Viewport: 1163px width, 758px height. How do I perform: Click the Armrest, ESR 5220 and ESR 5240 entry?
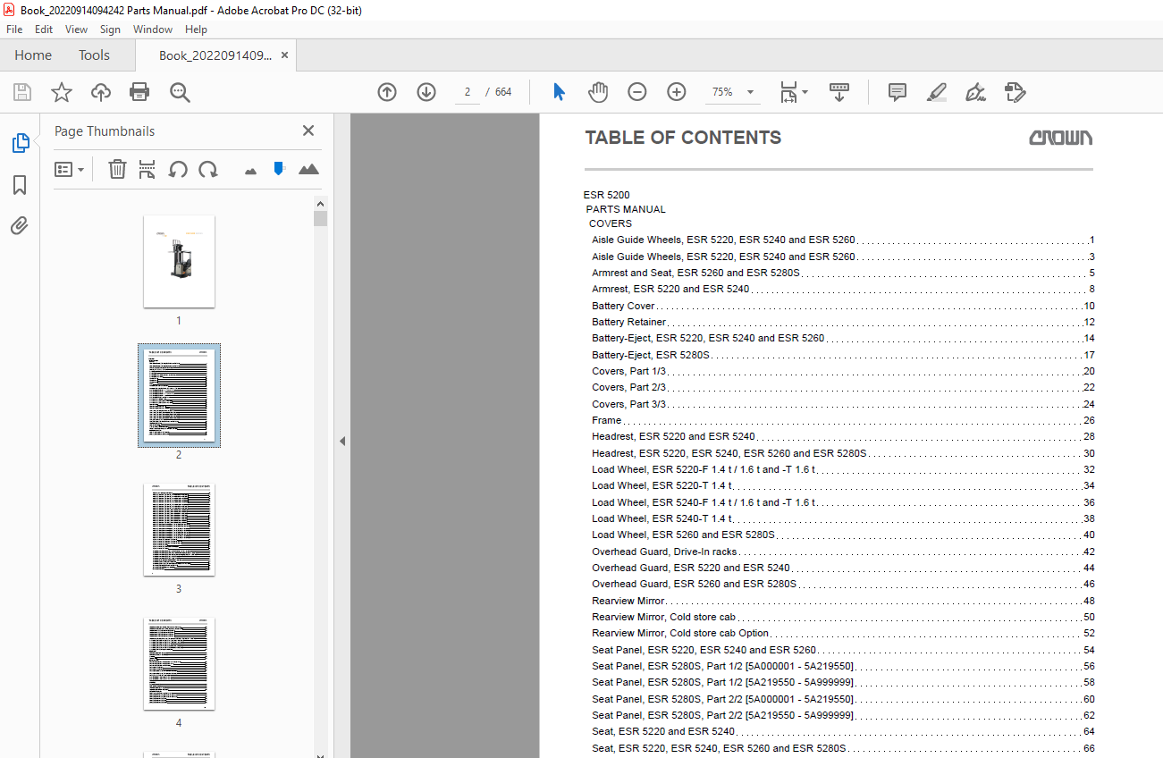pos(843,289)
